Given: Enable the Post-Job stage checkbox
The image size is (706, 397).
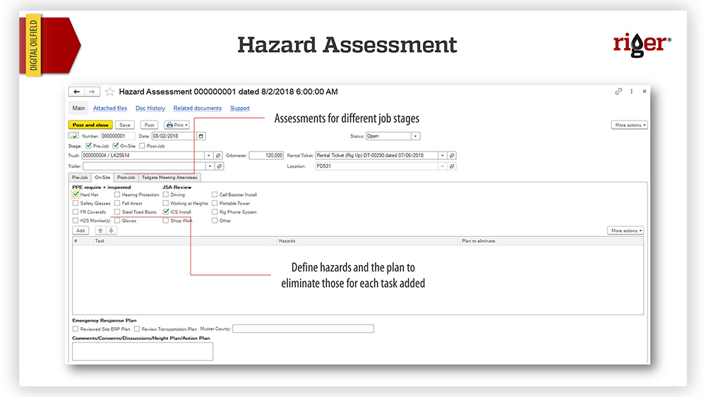Looking at the screenshot, I should point(142,146).
